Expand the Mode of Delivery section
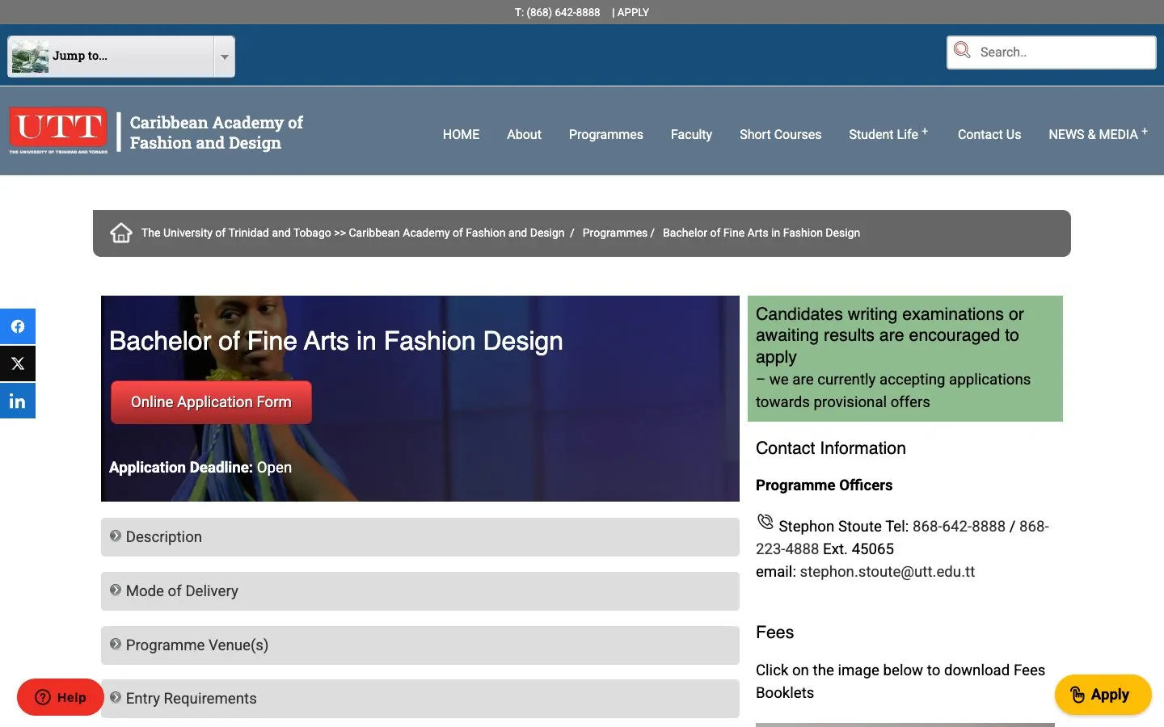This screenshot has width=1164, height=727. point(420,591)
